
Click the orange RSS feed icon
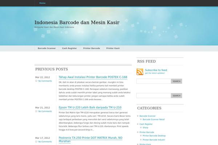(x=140, y=72)
